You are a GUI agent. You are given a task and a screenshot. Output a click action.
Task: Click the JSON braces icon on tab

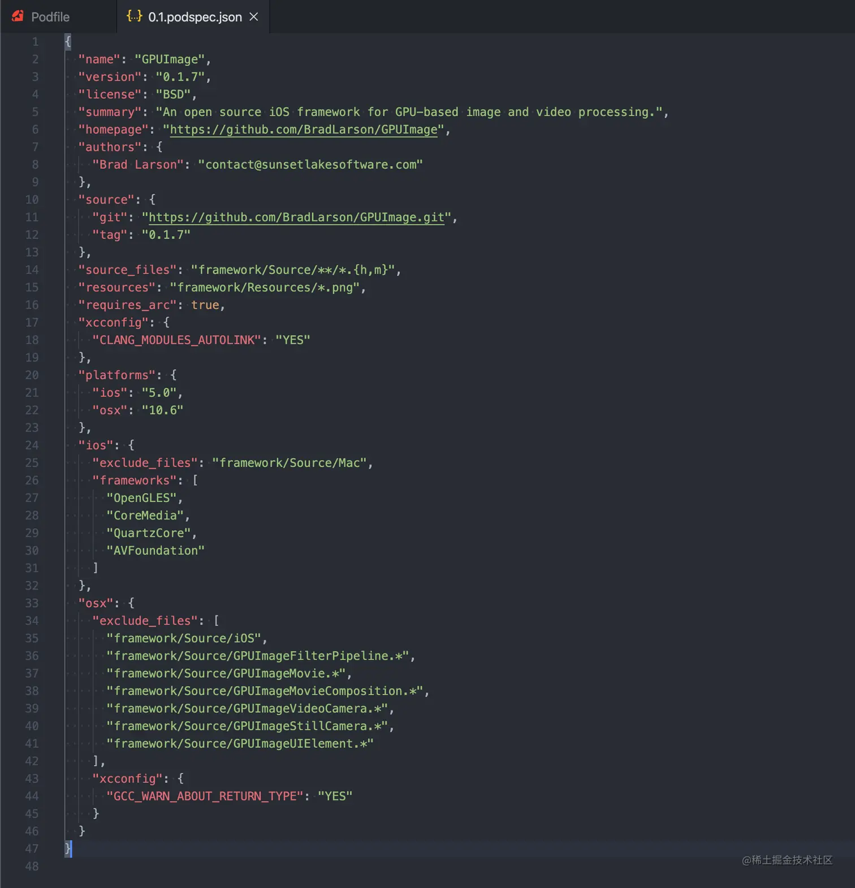(135, 16)
